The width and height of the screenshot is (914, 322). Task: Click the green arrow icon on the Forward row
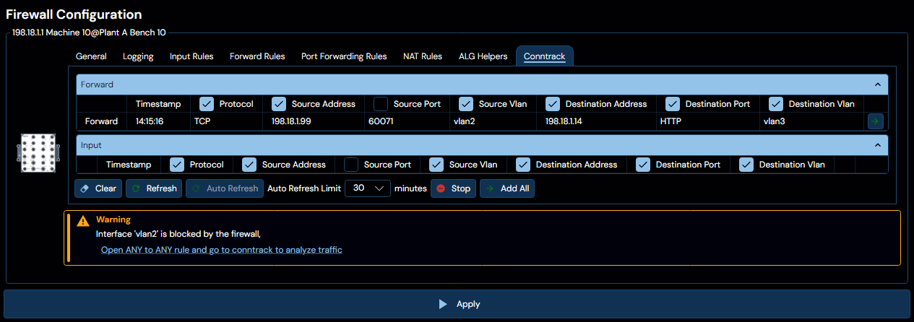875,121
